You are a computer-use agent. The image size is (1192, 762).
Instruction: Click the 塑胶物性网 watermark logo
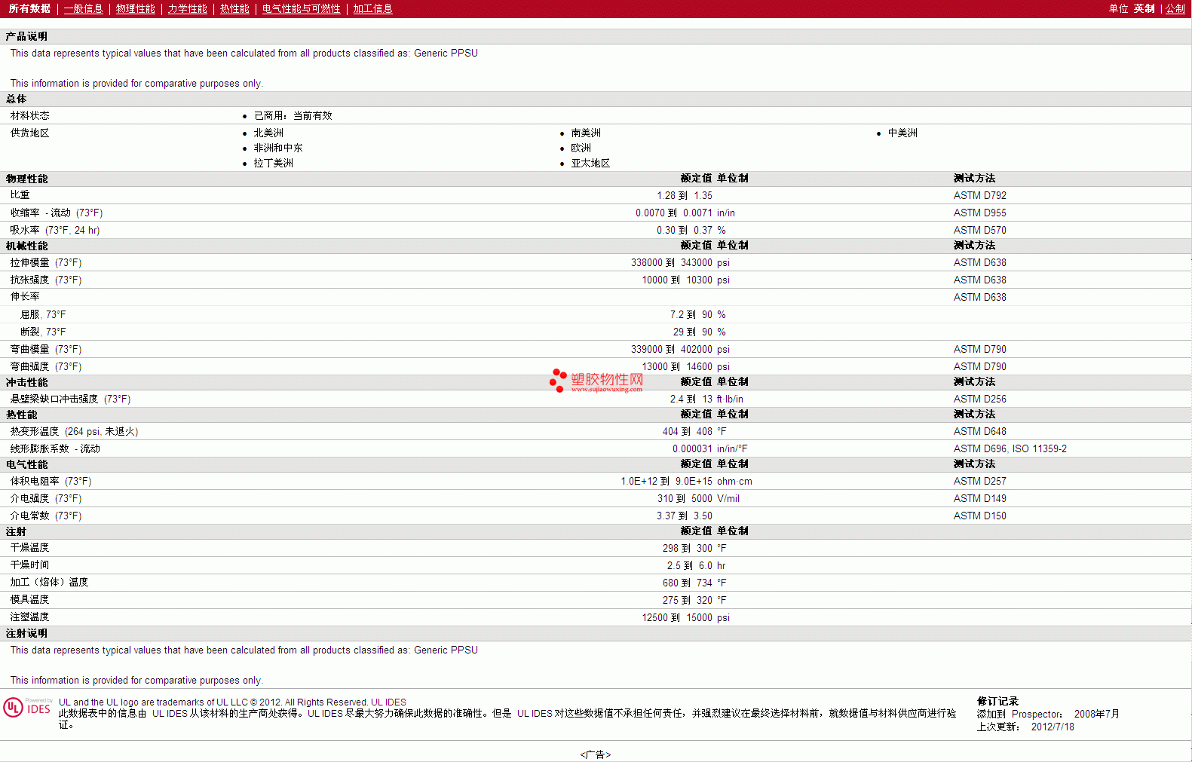(x=596, y=381)
